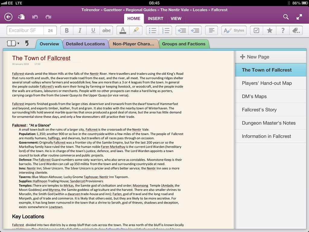
Task: Pick the text highlight color
Action: pos(136,31)
